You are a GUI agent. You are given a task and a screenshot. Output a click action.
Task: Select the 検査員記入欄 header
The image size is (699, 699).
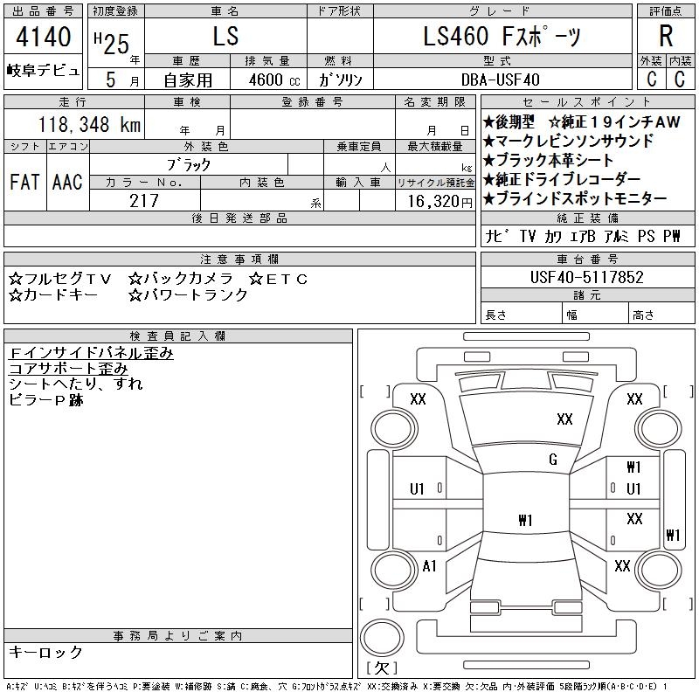[x=178, y=336]
